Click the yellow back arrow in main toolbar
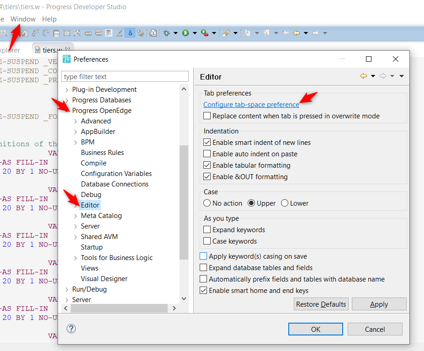This screenshot has height=351, width=424. [296, 33]
